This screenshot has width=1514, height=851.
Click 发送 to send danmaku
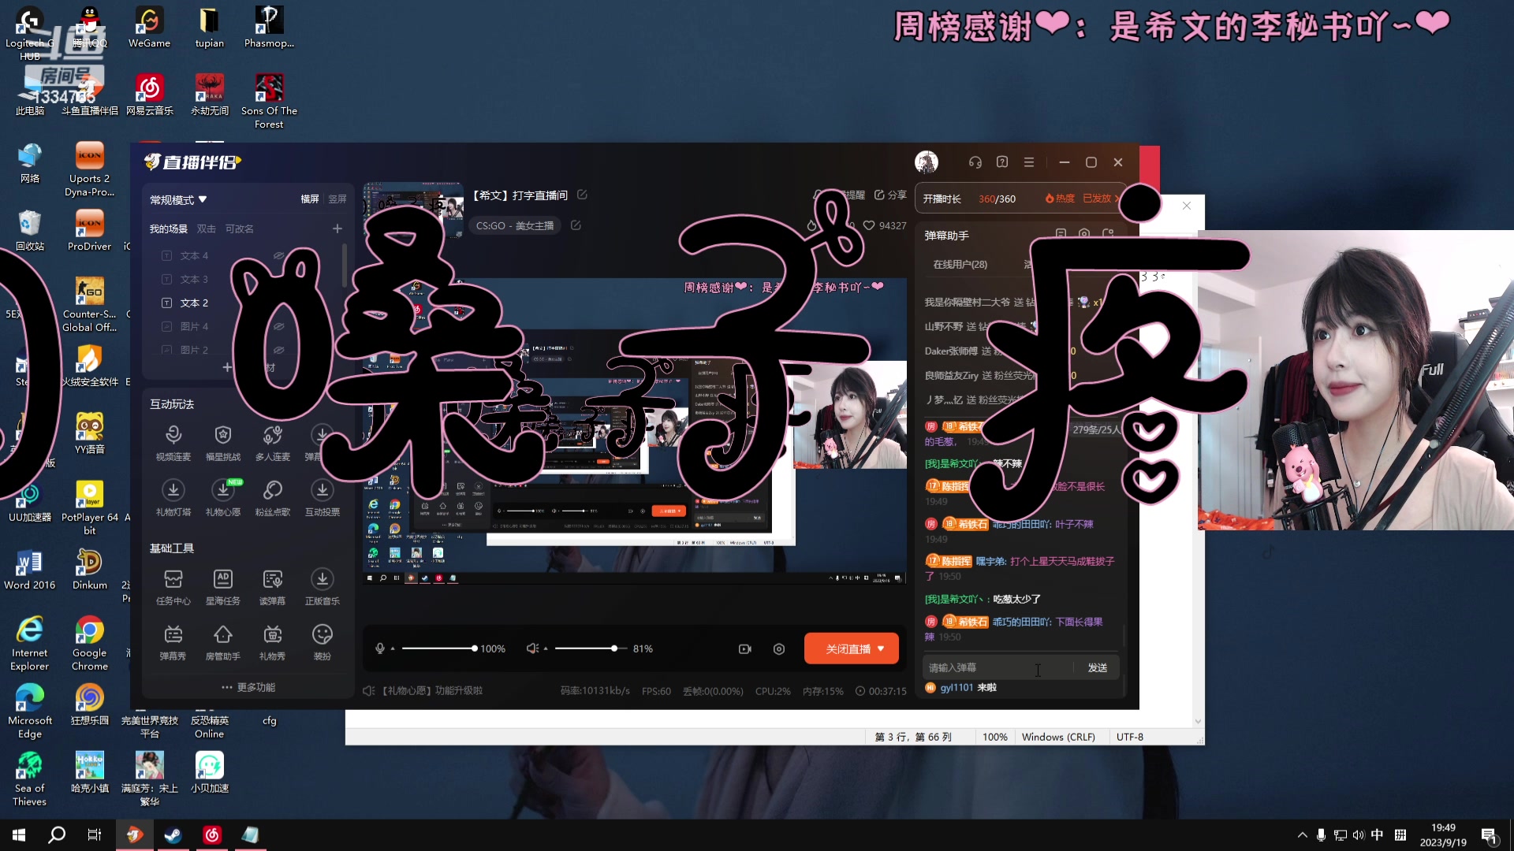pyautogui.click(x=1098, y=667)
